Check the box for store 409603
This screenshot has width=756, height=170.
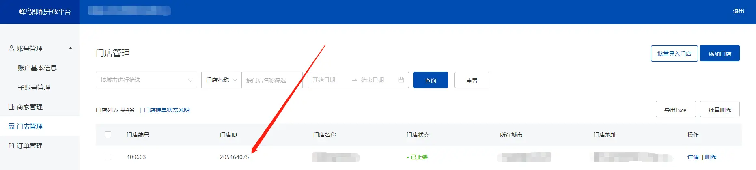pyautogui.click(x=108, y=157)
